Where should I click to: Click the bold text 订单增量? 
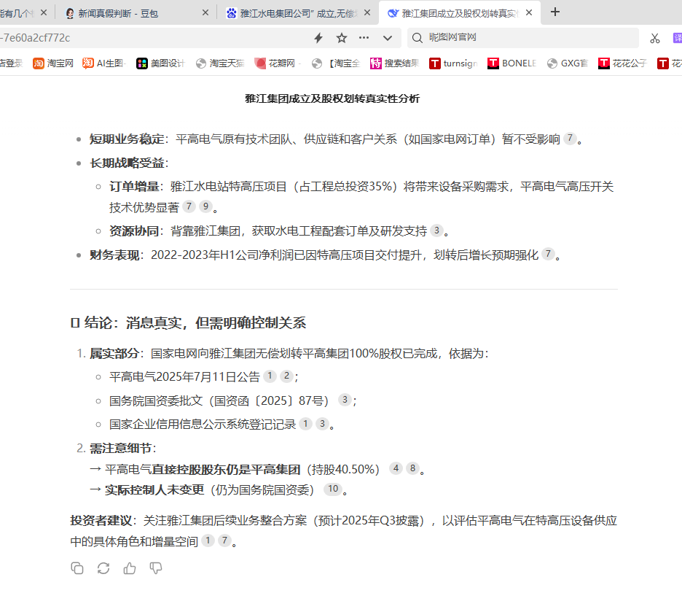134,187
